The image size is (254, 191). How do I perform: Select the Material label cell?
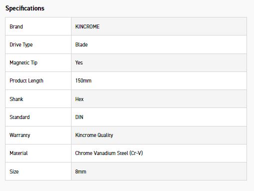coord(38,153)
